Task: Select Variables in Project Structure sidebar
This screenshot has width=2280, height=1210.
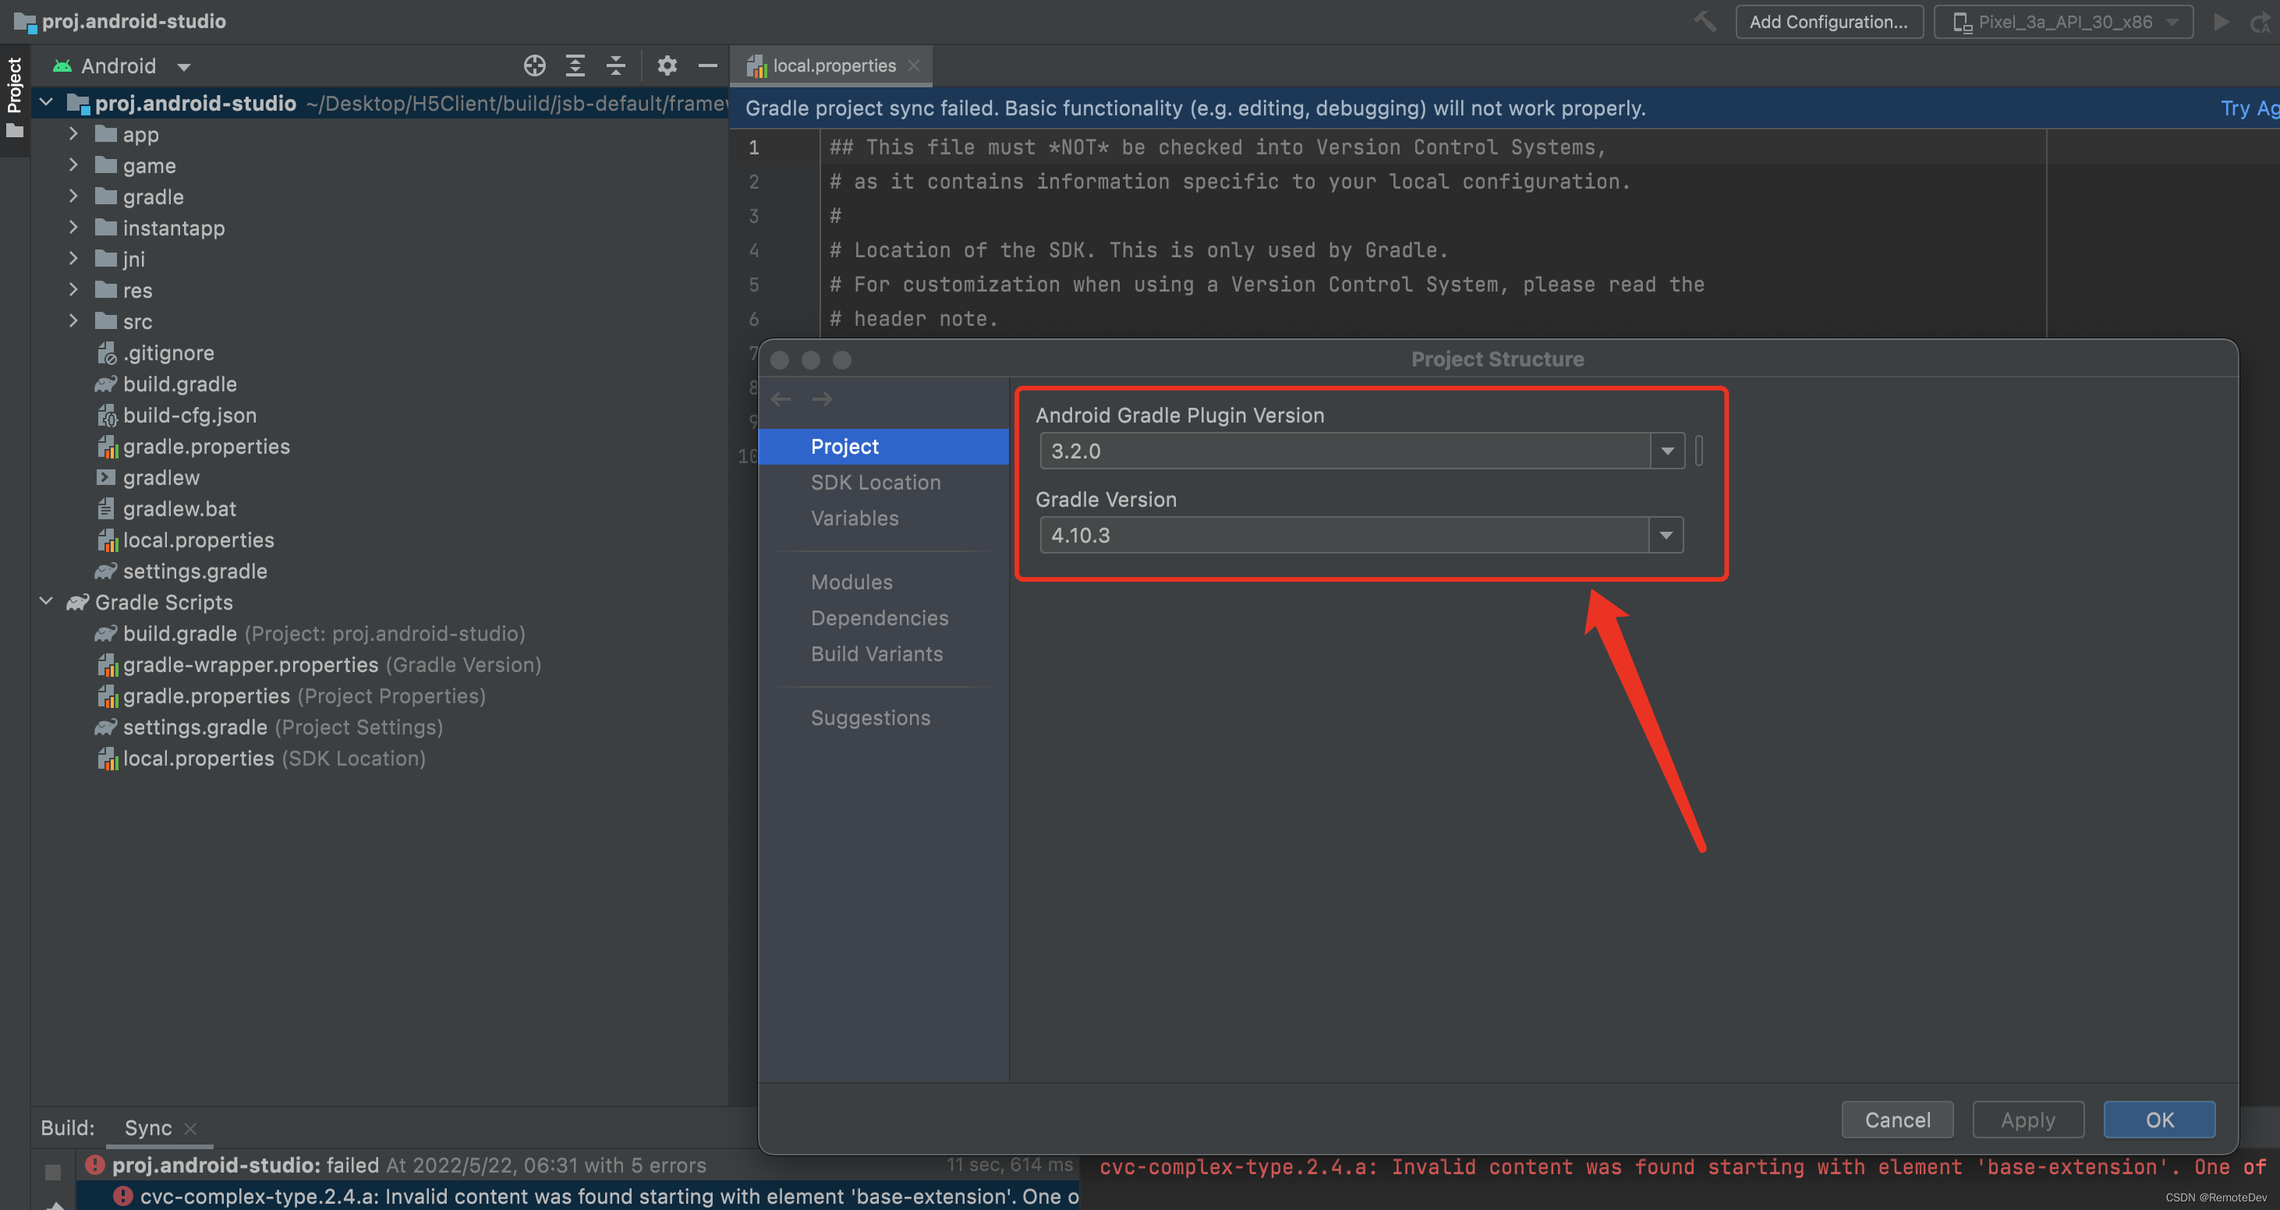Action: (x=855, y=518)
